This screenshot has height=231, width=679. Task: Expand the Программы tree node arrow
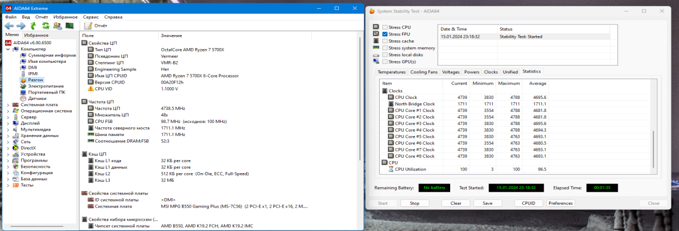pyautogui.click(x=8, y=161)
